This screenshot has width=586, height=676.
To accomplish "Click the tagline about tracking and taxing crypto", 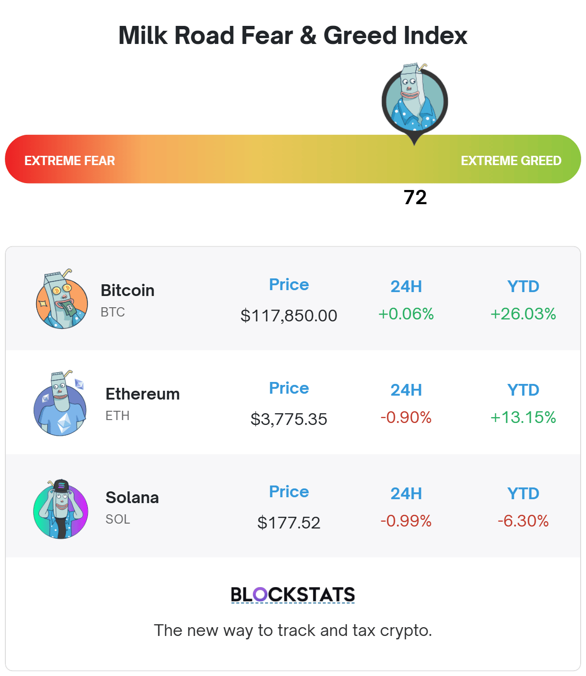I will 293,630.
